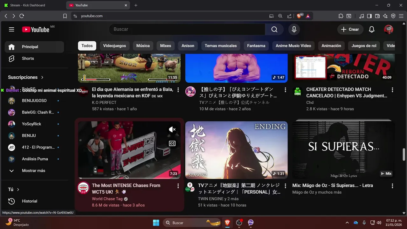
Task: Open BENIJUGOSO subscription channel
Action: pyautogui.click(x=34, y=101)
